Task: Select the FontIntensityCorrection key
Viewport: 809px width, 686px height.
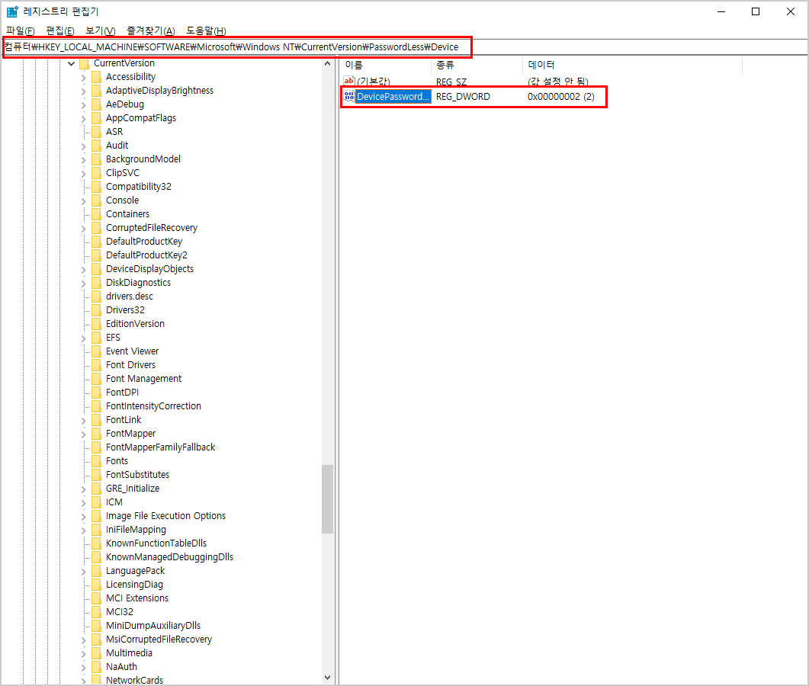Action: tap(153, 406)
